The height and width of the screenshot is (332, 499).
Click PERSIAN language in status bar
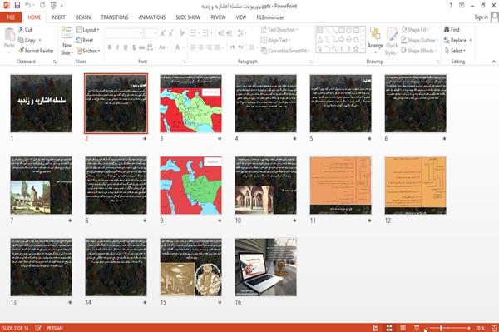pos(55,328)
